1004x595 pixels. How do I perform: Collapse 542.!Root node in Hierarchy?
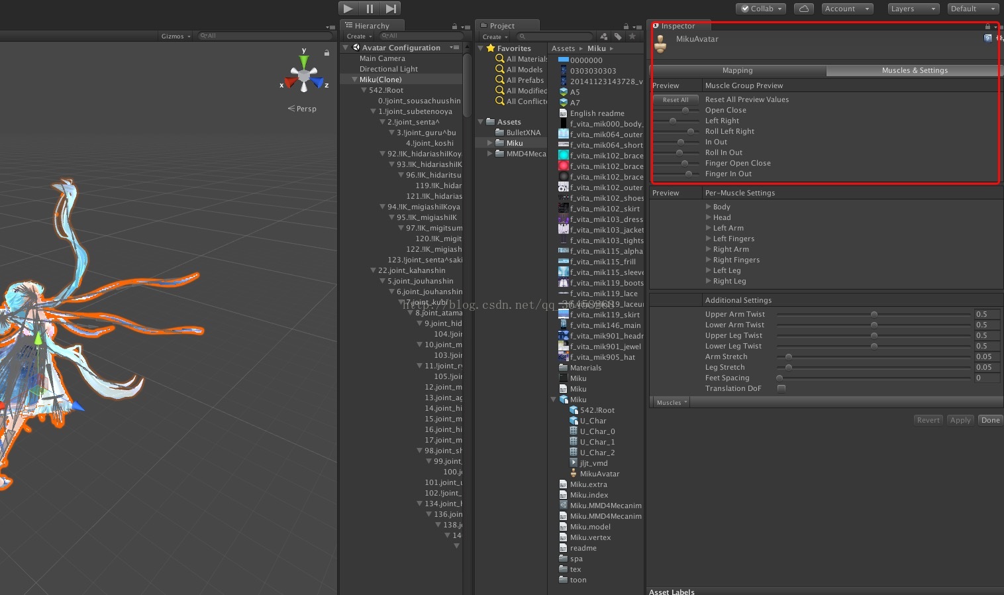point(364,90)
